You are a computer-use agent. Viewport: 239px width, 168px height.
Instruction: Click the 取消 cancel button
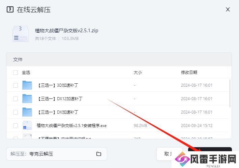pos(167,154)
